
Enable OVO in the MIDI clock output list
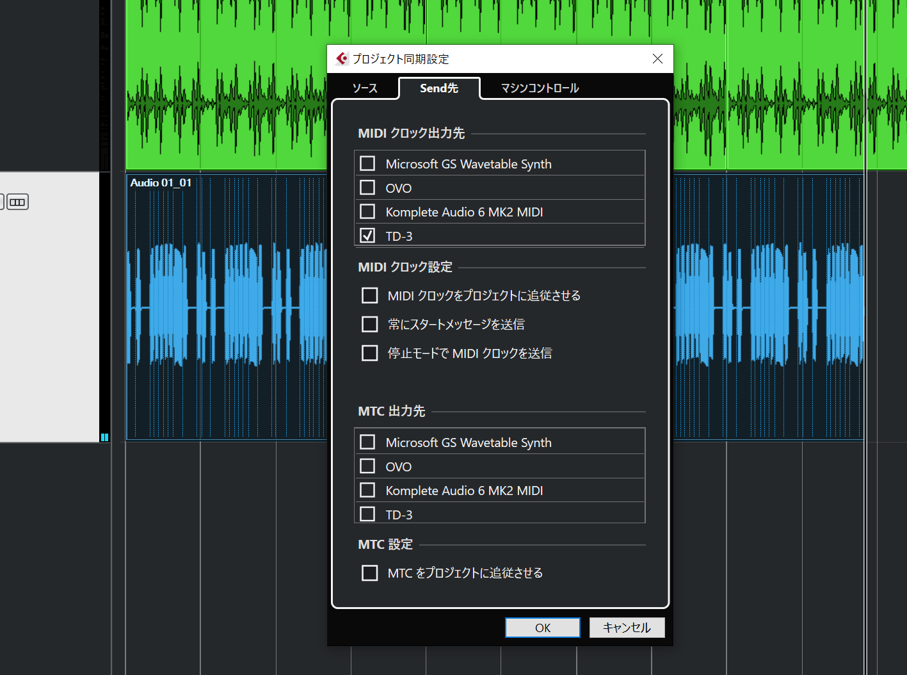pyautogui.click(x=367, y=188)
